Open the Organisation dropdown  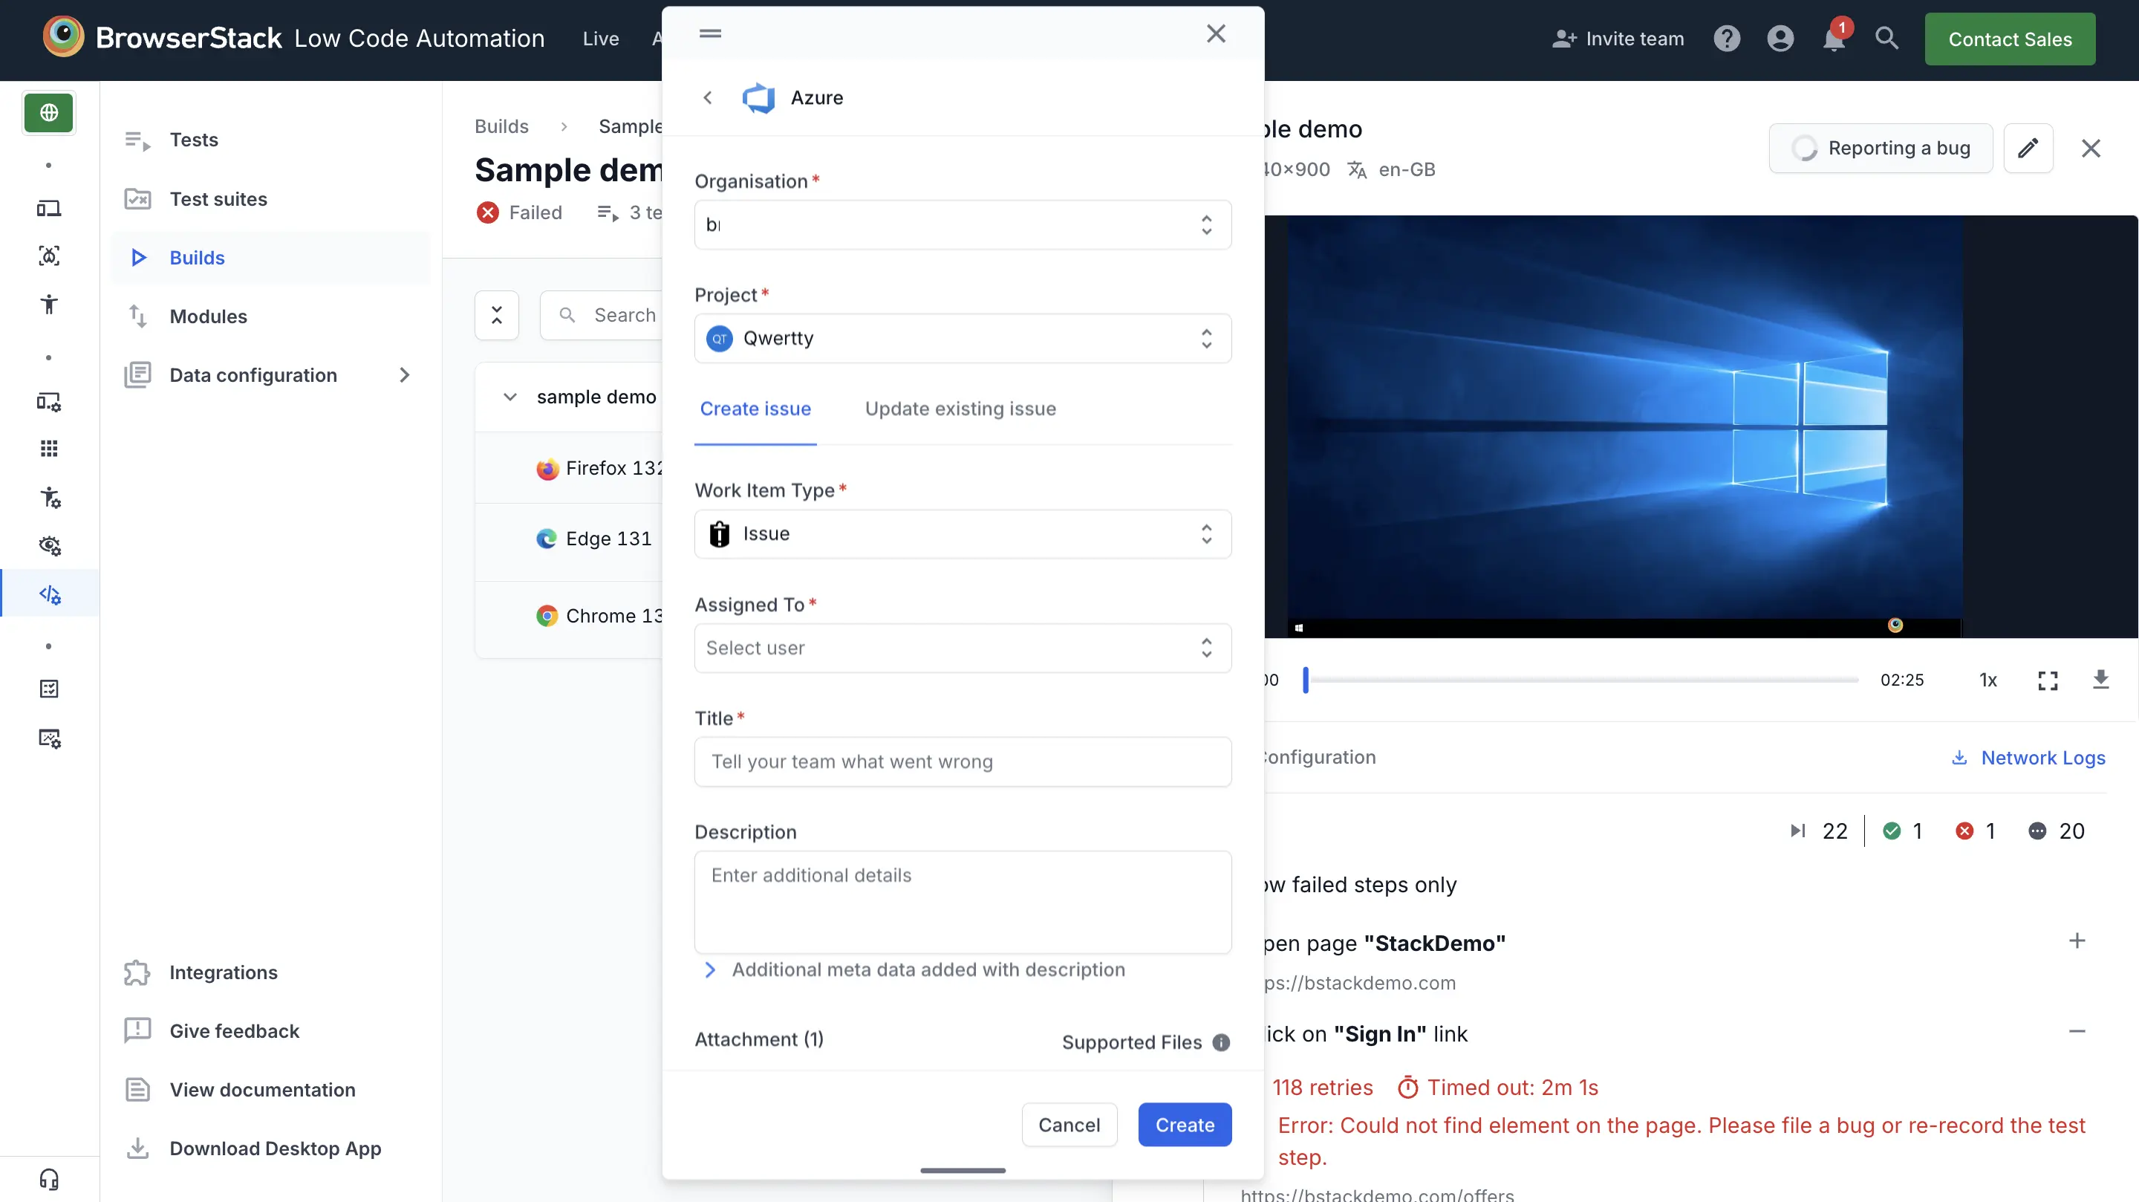pyautogui.click(x=962, y=225)
